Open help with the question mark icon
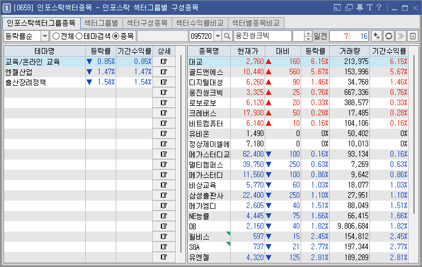The width and height of the screenshot is (422, 267). click(x=379, y=7)
